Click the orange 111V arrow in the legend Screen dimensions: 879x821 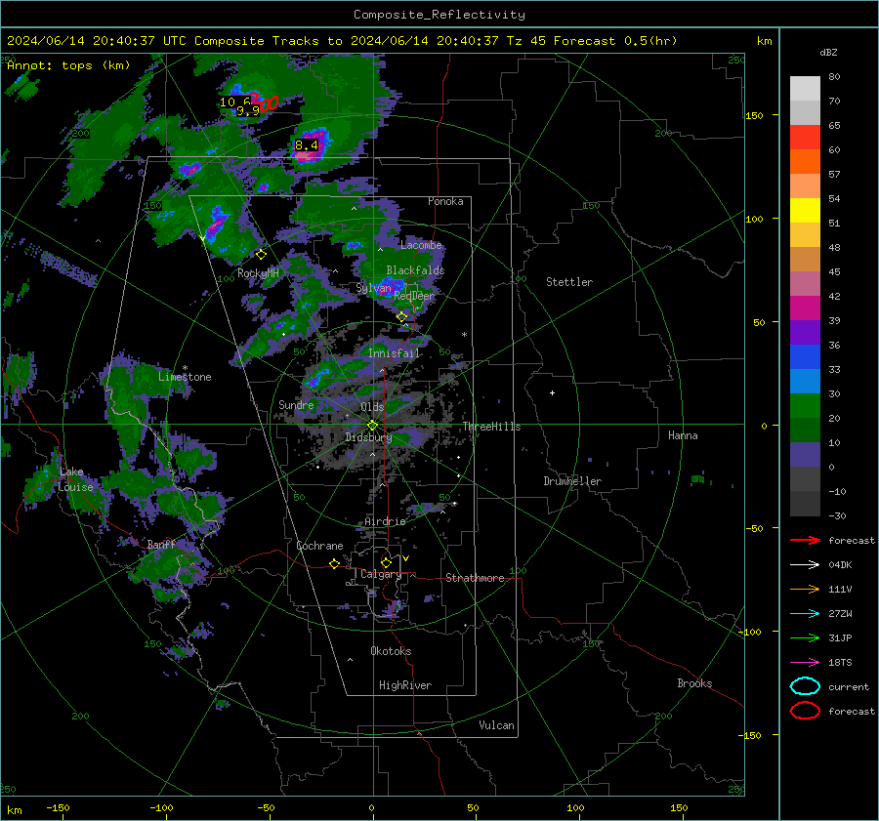click(x=805, y=589)
